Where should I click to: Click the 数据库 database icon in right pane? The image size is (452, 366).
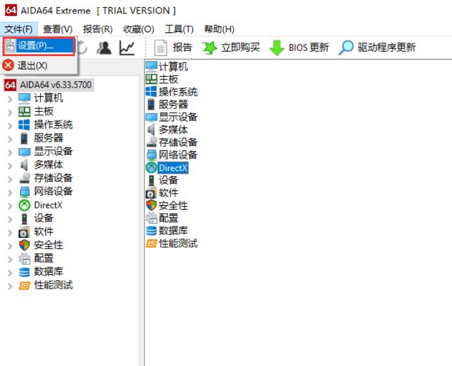[x=151, y=230]
